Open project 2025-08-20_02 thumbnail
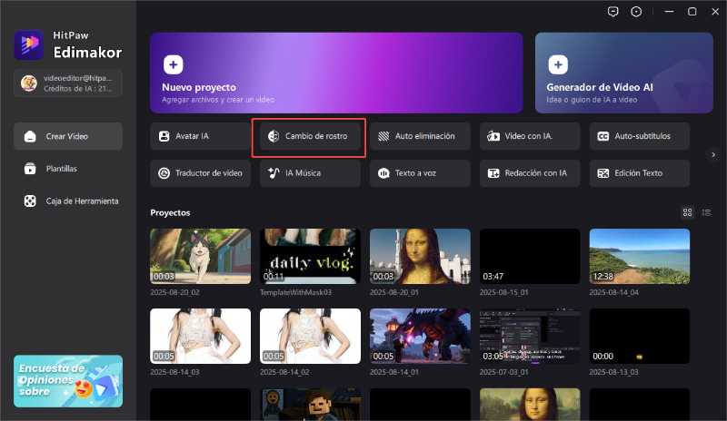This screenshot has width=727, height=421. tap(200, 256)
